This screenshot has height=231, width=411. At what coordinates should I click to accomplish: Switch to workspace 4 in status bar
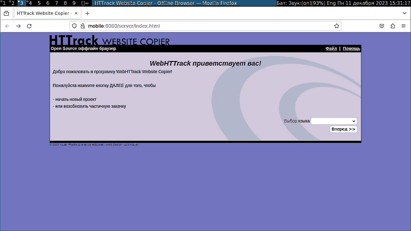click(x=30, y=3)
